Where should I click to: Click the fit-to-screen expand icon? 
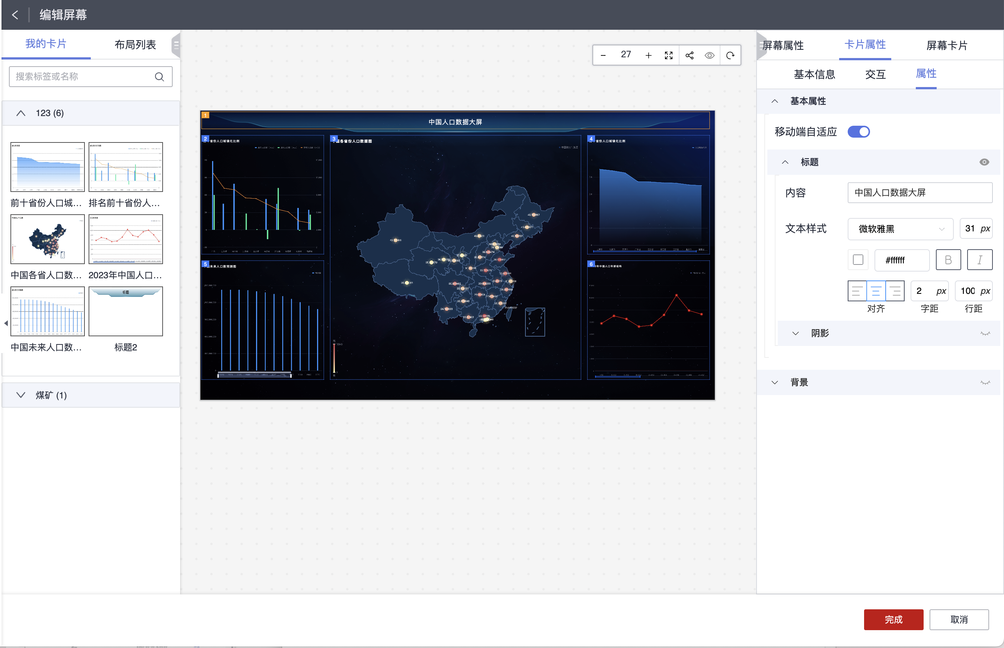click(668, 55)
